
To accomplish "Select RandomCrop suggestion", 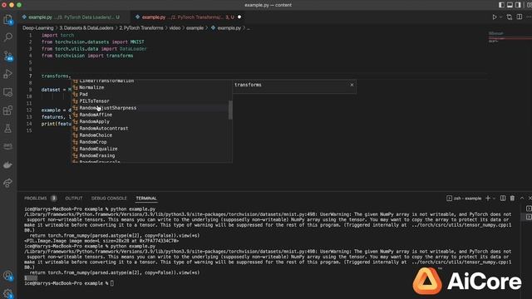I will (x=151, y=142).
